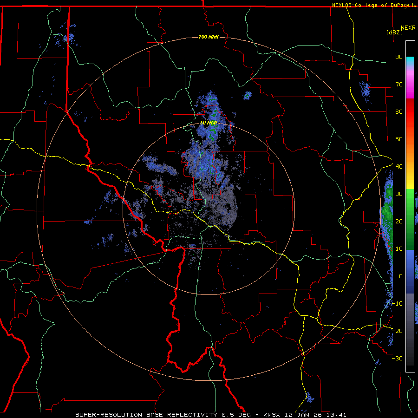Click the 12 JAN 26 10:41 timestamp
The width and height of the screenshot is (418, 418).
(x=315, y=415)
